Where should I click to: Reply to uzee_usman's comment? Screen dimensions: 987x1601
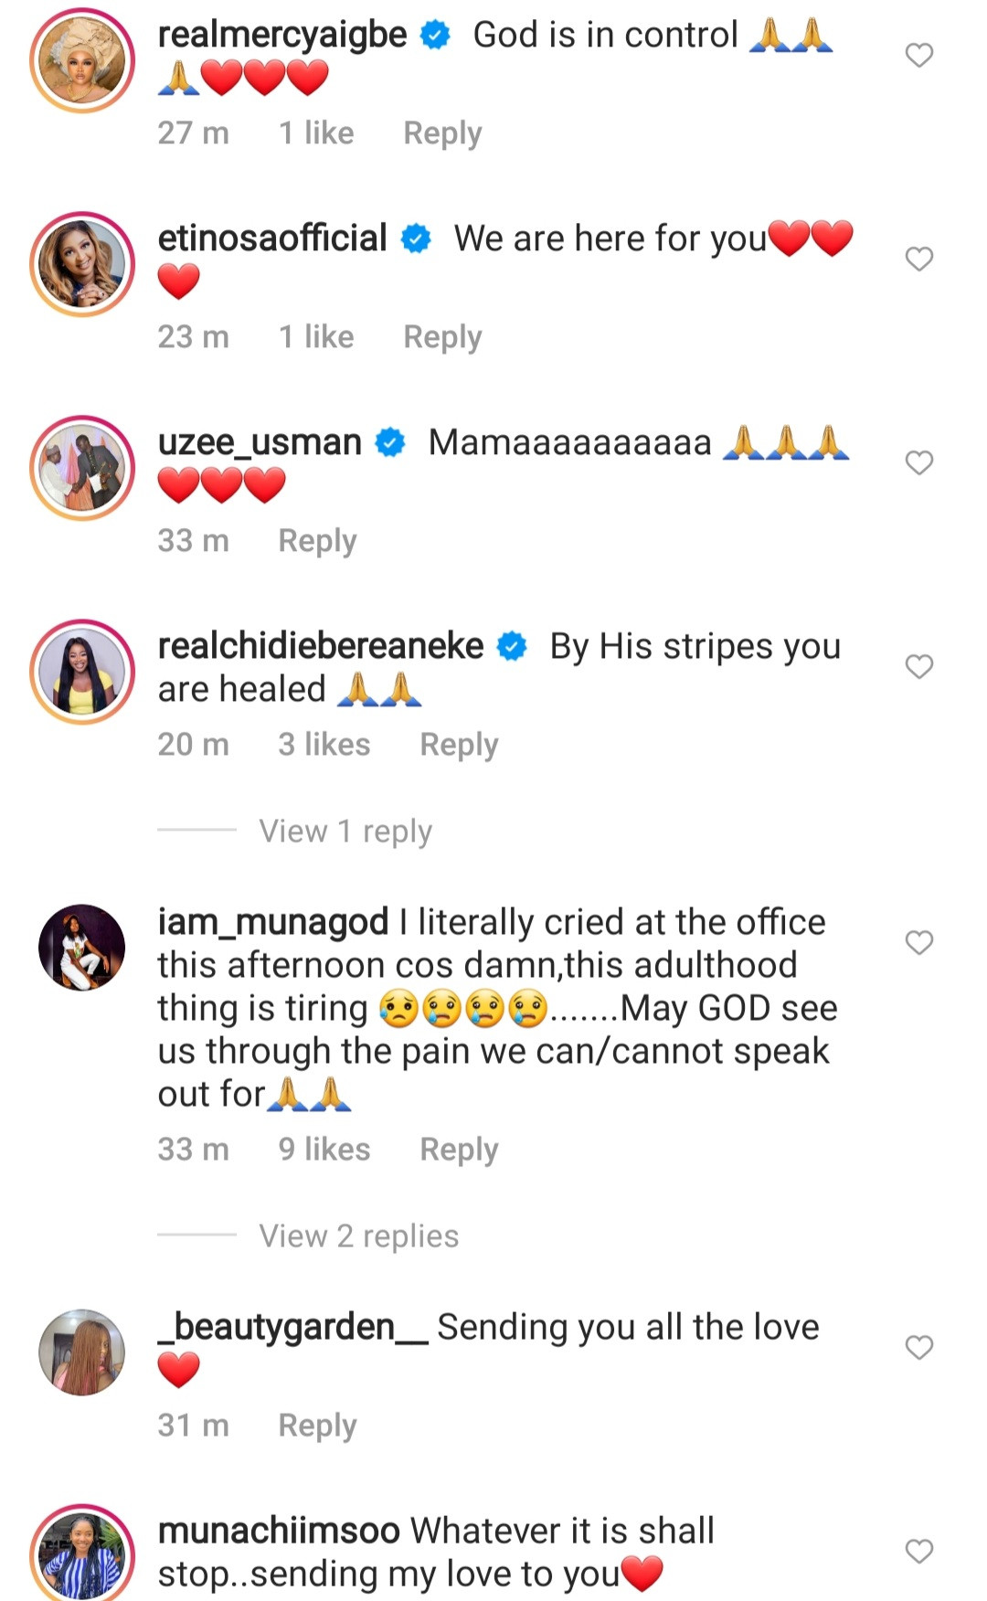click(317, 541)
